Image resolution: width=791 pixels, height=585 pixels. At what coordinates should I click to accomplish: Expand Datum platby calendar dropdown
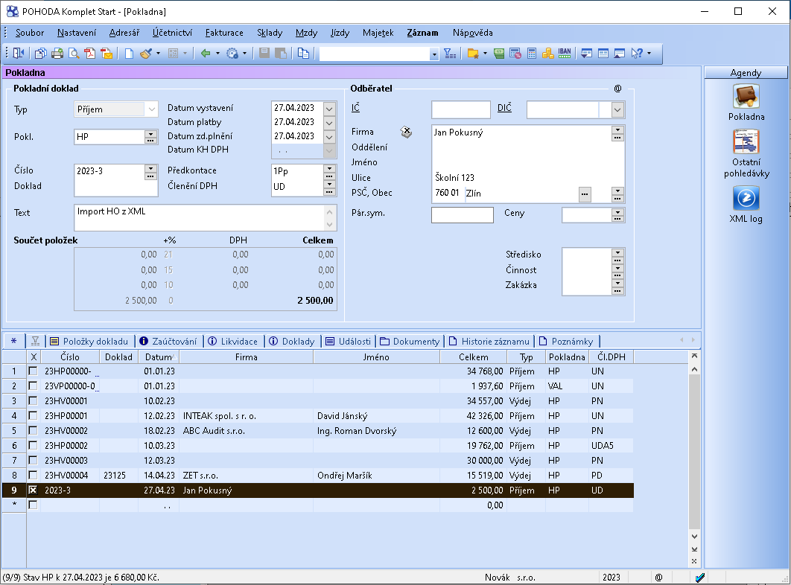click(x=329, y=123)
